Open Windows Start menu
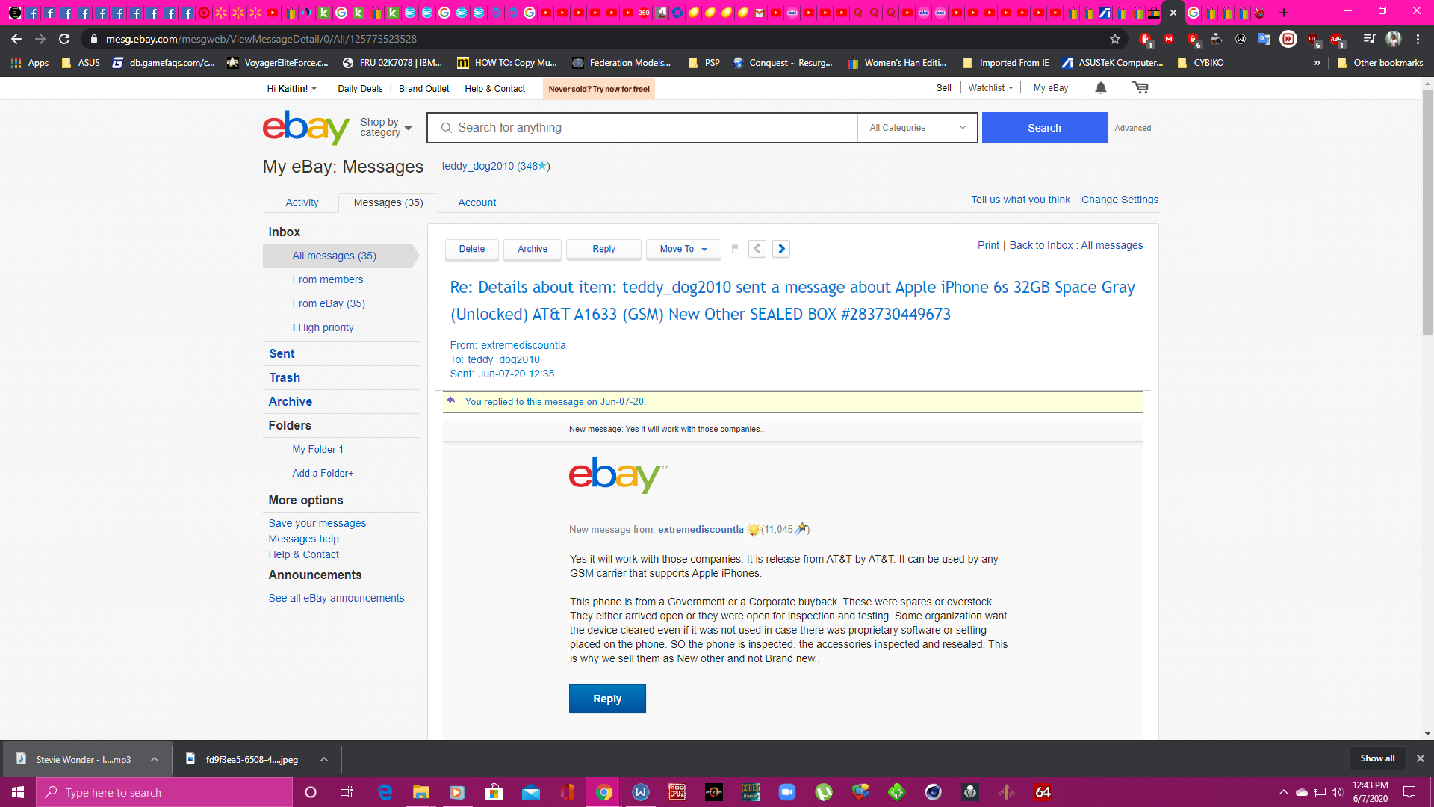 click(x=18, y=792)
